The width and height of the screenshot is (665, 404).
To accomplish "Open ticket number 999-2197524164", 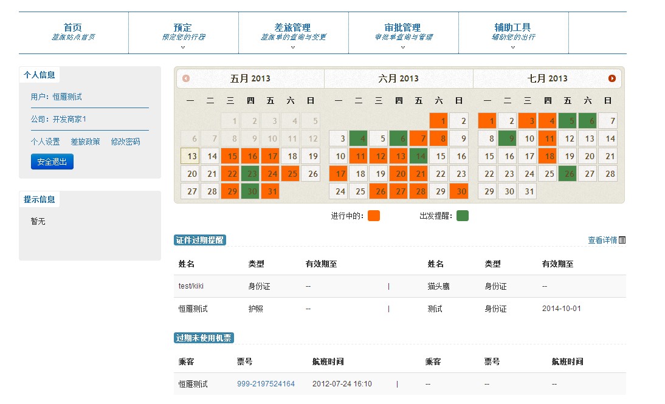I will (266, 384).
